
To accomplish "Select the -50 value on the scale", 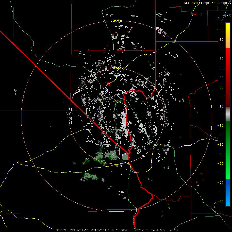I will tap(220, 164).
